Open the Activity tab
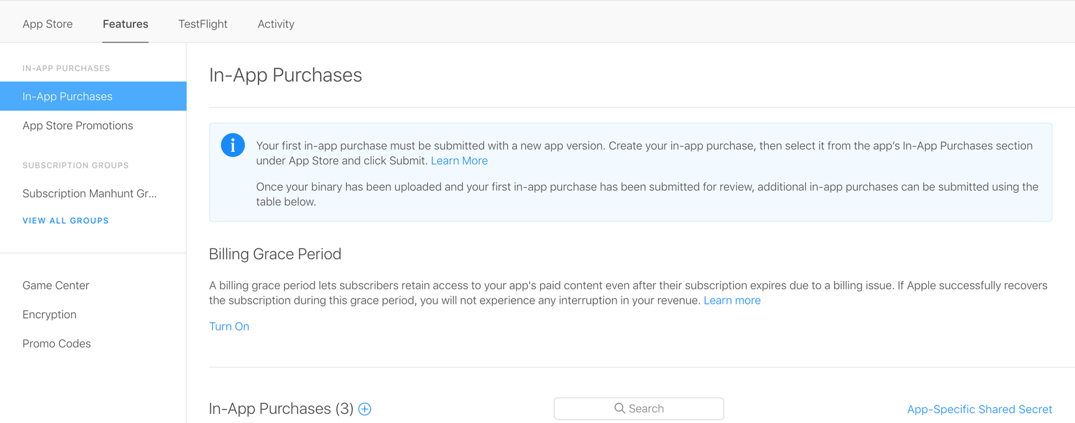Screen dimensions: 1075x423 pyautogui.click(x=276, y=24)
